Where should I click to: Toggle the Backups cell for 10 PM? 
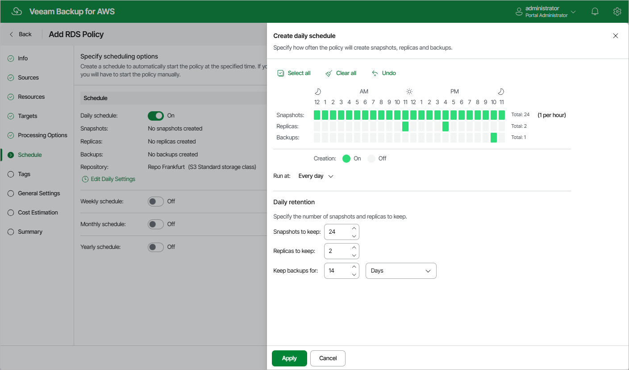click(x=494, y=138)
